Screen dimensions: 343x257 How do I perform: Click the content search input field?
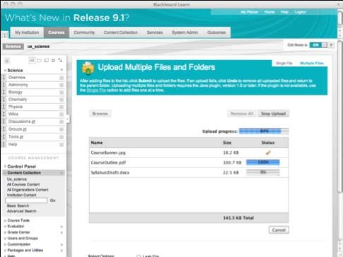click(26, 201)
